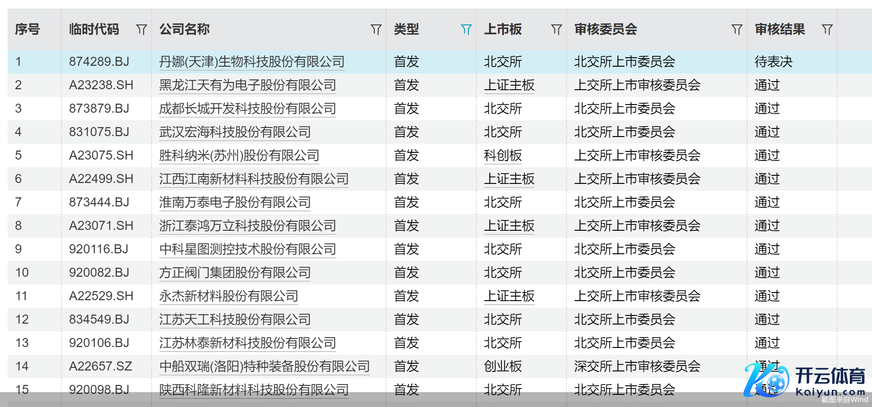Click 深交所上市审核委员会 cell

point(637,366)
